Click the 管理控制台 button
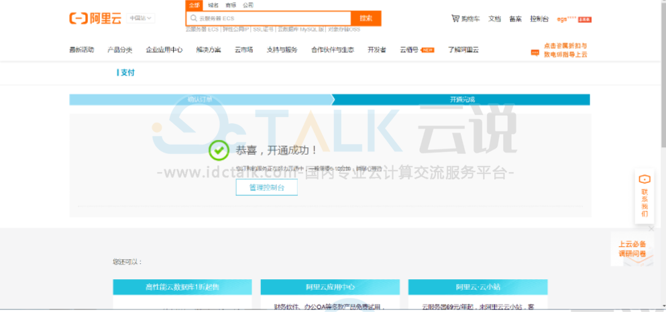666x312 pixels. coord(267,187)
